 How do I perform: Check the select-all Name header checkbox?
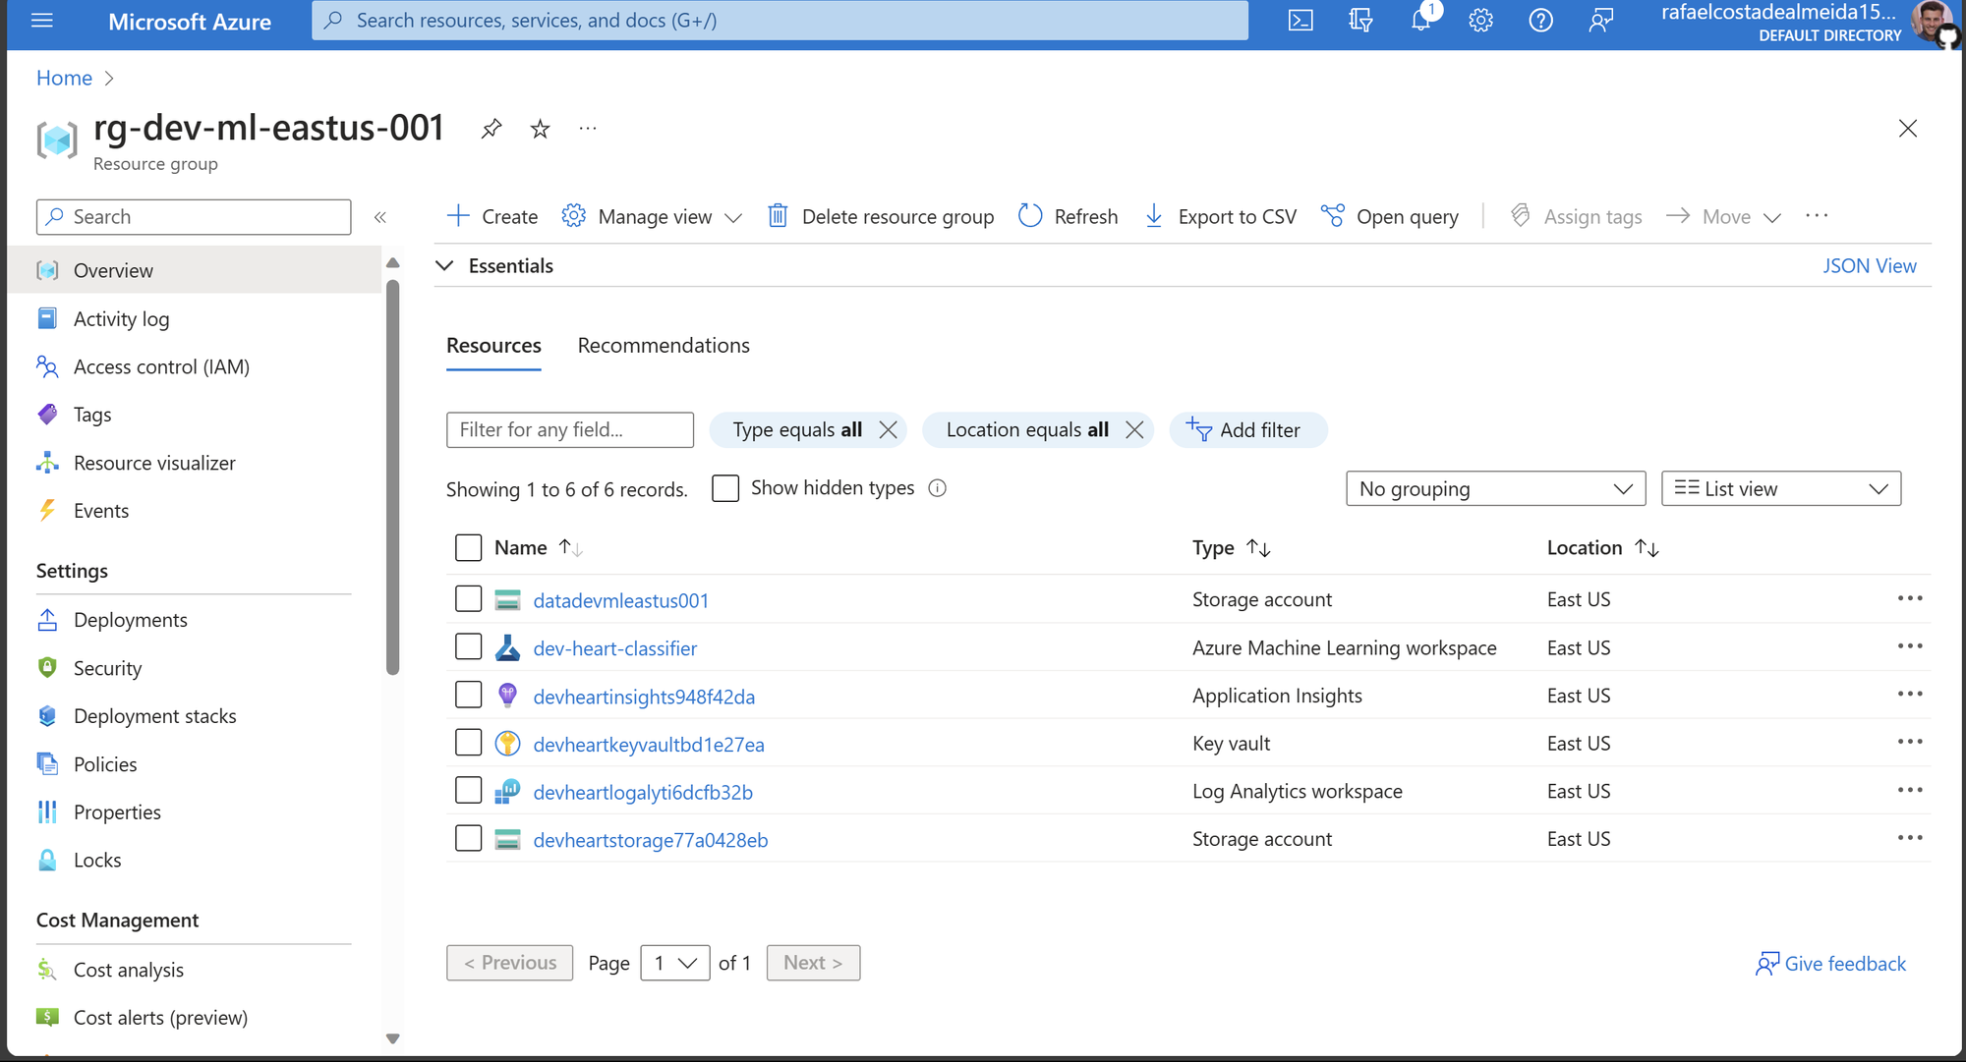pos(469,548)
